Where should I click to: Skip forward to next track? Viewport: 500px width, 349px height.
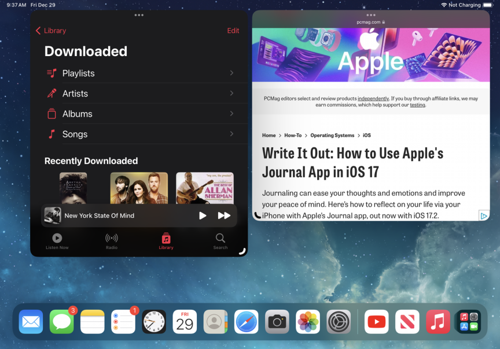click(x=224, y=216)
